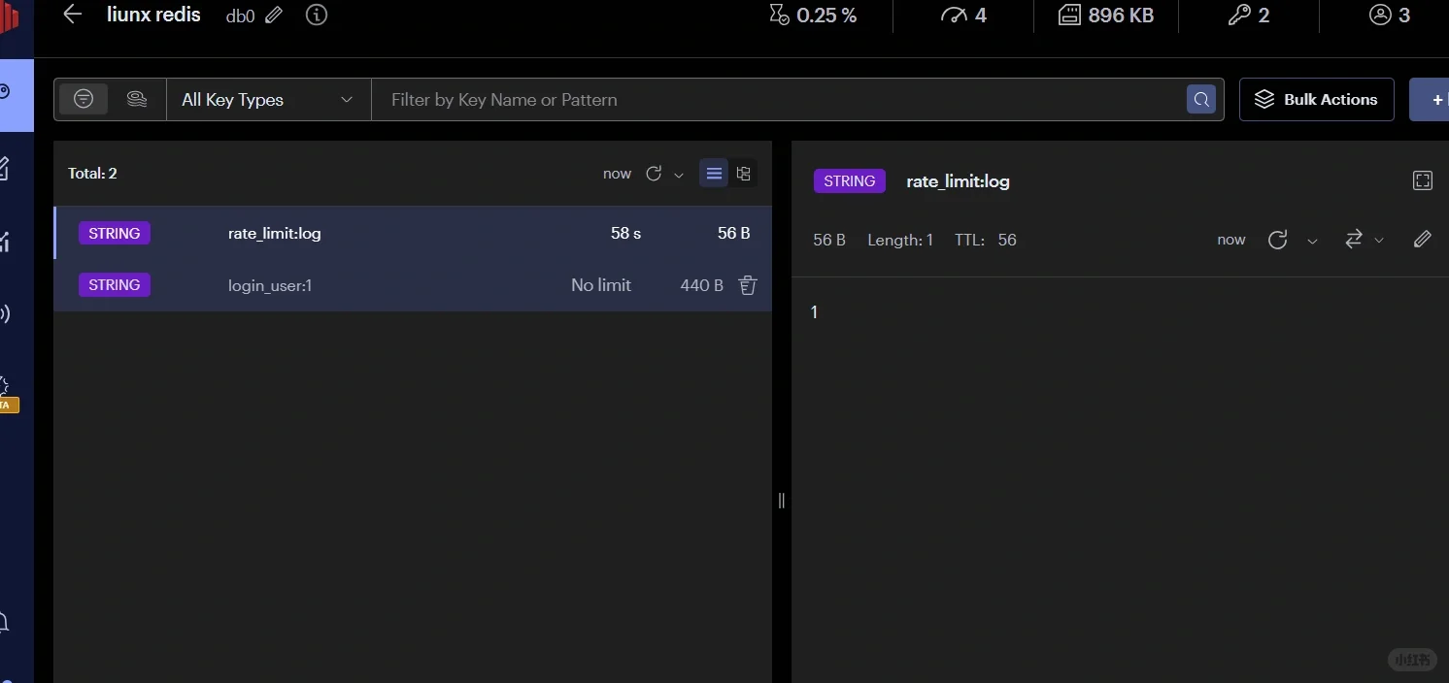
Task: Click the commands per second gauge showing 4
Action: point(963,16)
